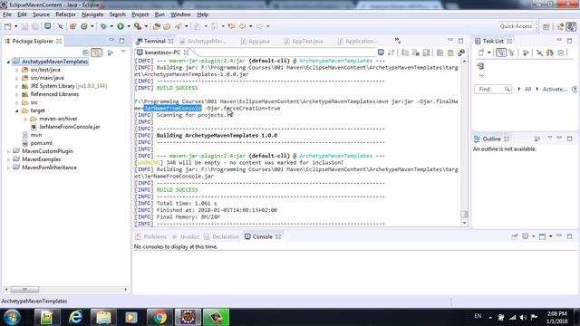Image resolution: width=580 pixels, height=326 pixels.
Task: Open the Terminal launcher in main toolbar
Action: click(x=48, y=26)
